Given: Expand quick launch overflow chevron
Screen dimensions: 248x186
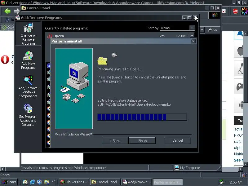Looking at the screenshot, I should pos(53,181).
